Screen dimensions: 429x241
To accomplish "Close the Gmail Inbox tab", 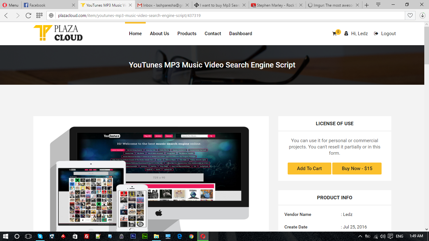I will pyautogui.click(x=187, y=5).
